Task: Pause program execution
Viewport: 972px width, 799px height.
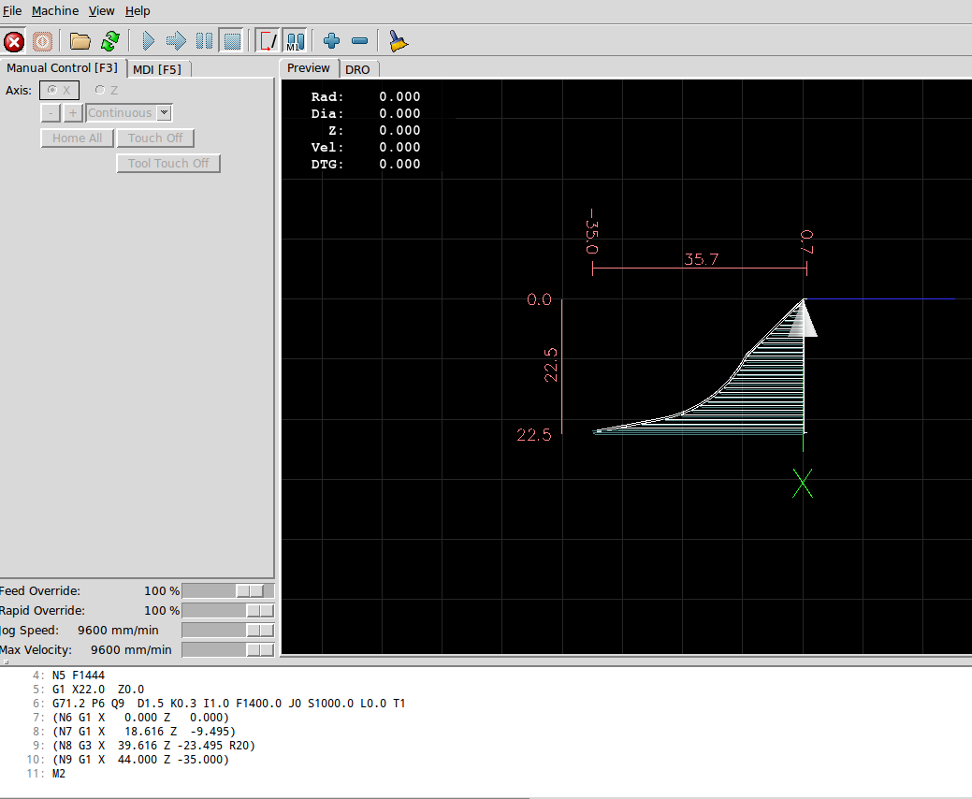Action: pos(204,41)
